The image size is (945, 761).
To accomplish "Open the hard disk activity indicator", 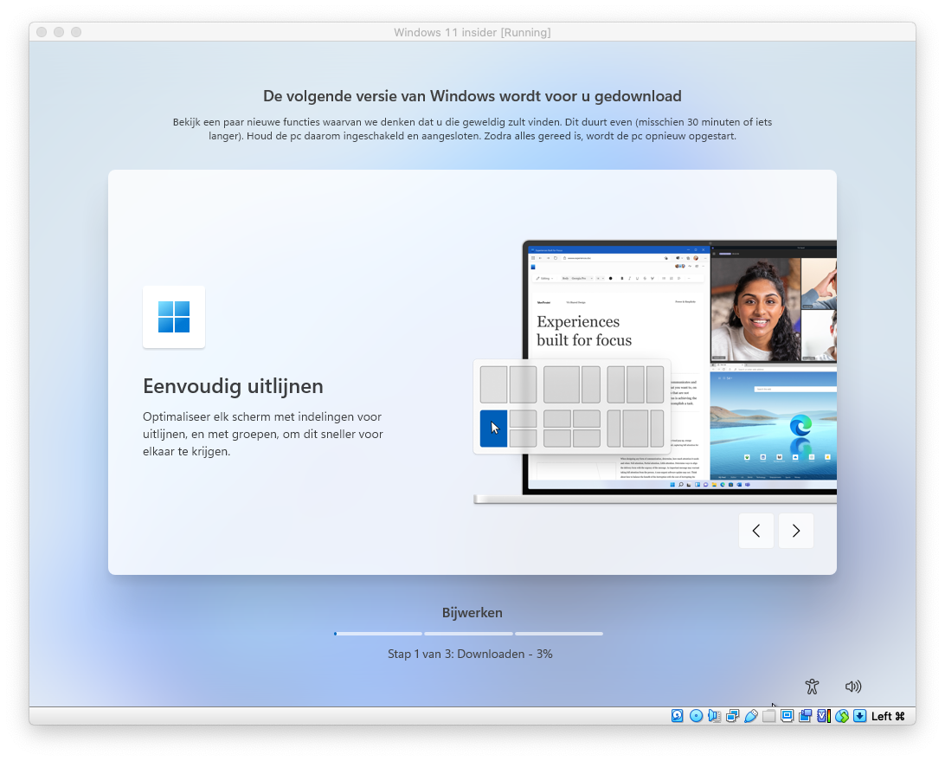I will [678, 716].
